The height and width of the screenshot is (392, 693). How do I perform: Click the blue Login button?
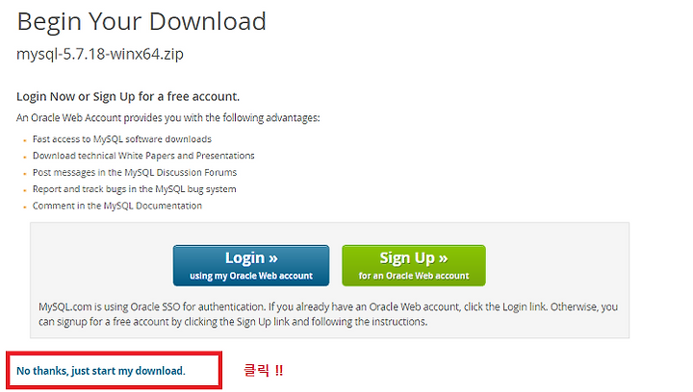pyautogui.click(x=251, y=265)
